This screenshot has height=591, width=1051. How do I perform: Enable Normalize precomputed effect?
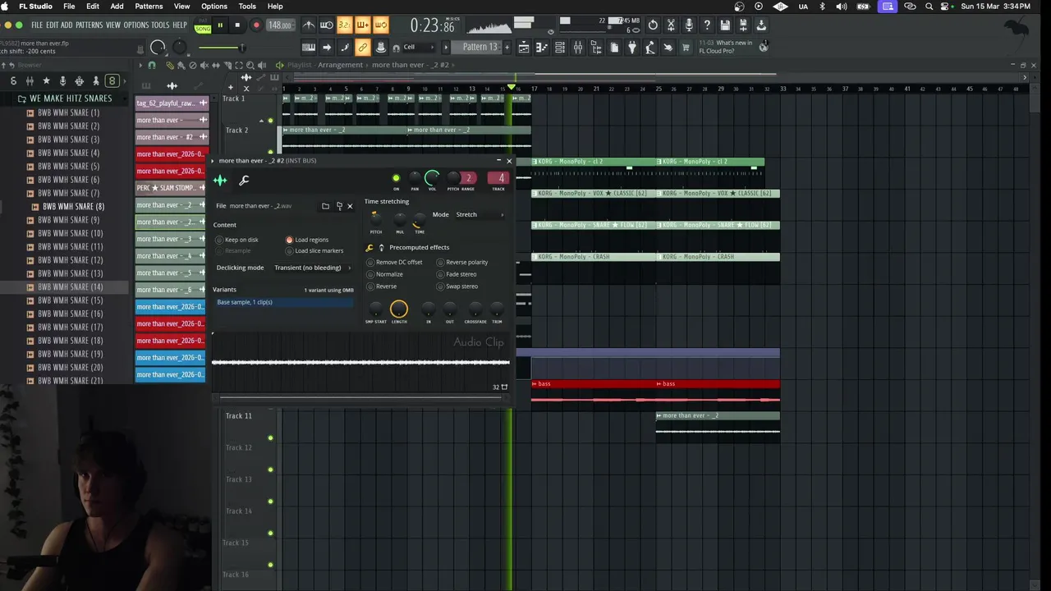tap(384, 274)
